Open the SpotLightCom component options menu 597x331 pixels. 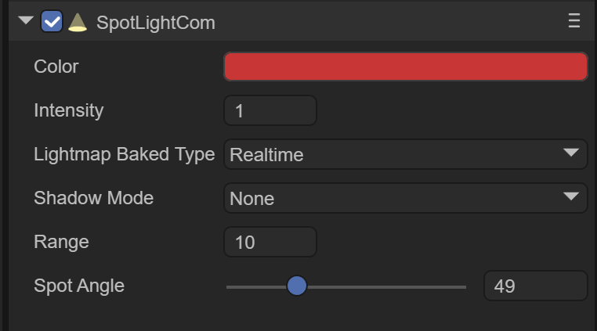(x=574, y=21)
